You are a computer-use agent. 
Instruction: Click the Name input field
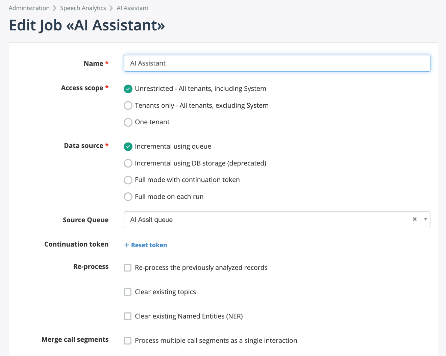coord(277,63)
